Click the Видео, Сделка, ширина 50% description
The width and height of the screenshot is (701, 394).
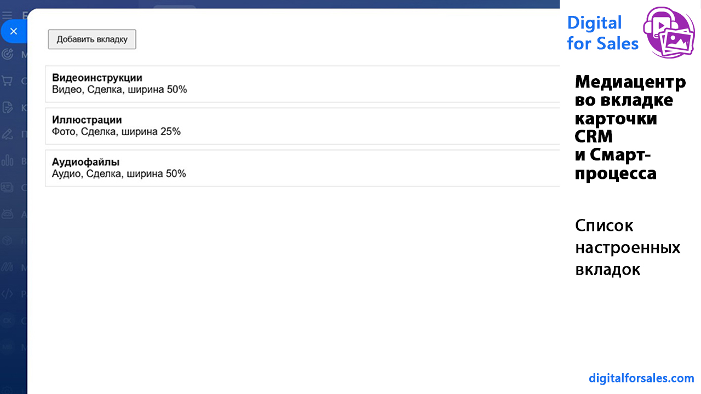119,89
